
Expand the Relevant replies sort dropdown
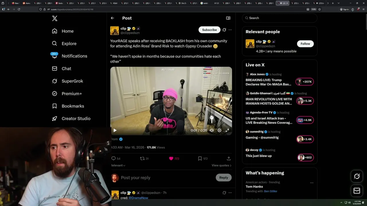[118, 165]
